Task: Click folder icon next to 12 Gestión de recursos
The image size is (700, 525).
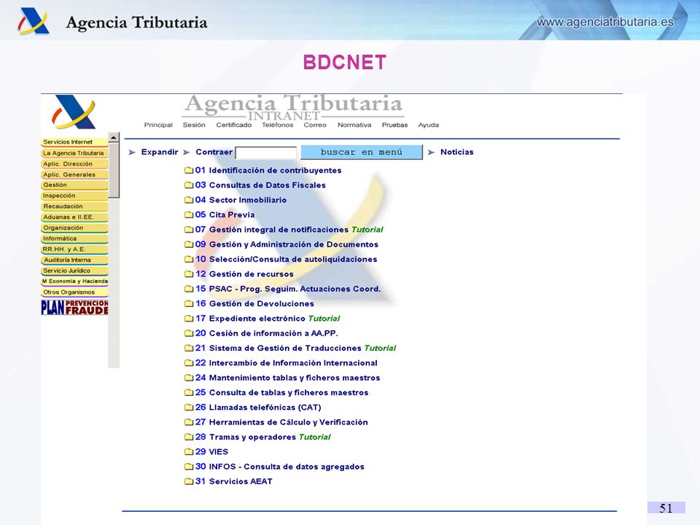Action: pyautogui.click(x=189, y=274)
